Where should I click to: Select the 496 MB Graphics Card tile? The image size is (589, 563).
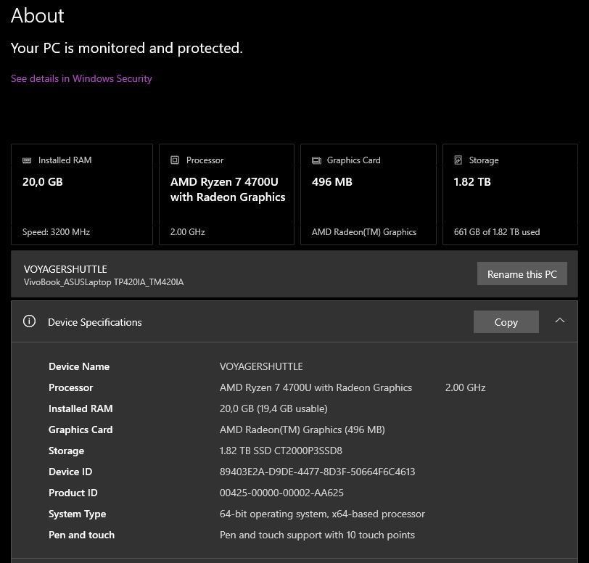click(368, 194)
